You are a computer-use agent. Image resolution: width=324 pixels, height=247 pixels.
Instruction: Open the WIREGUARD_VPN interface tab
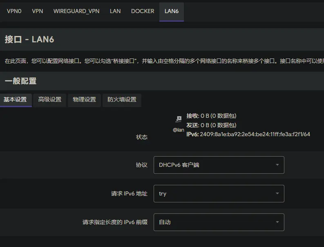pyautogui.click(x=76, y=11)
